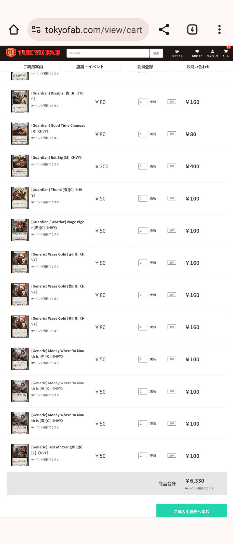Screen dimensions: 233x544
Task: Open the favorites heart icon
Action: [x=197, y=53]
